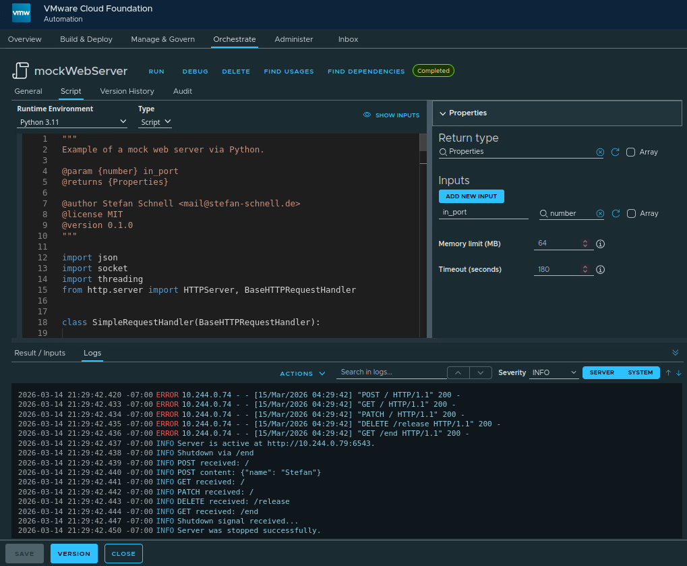Clear the Properties return type selection
Screen dimensions: 687x566
tap(600, 152)
